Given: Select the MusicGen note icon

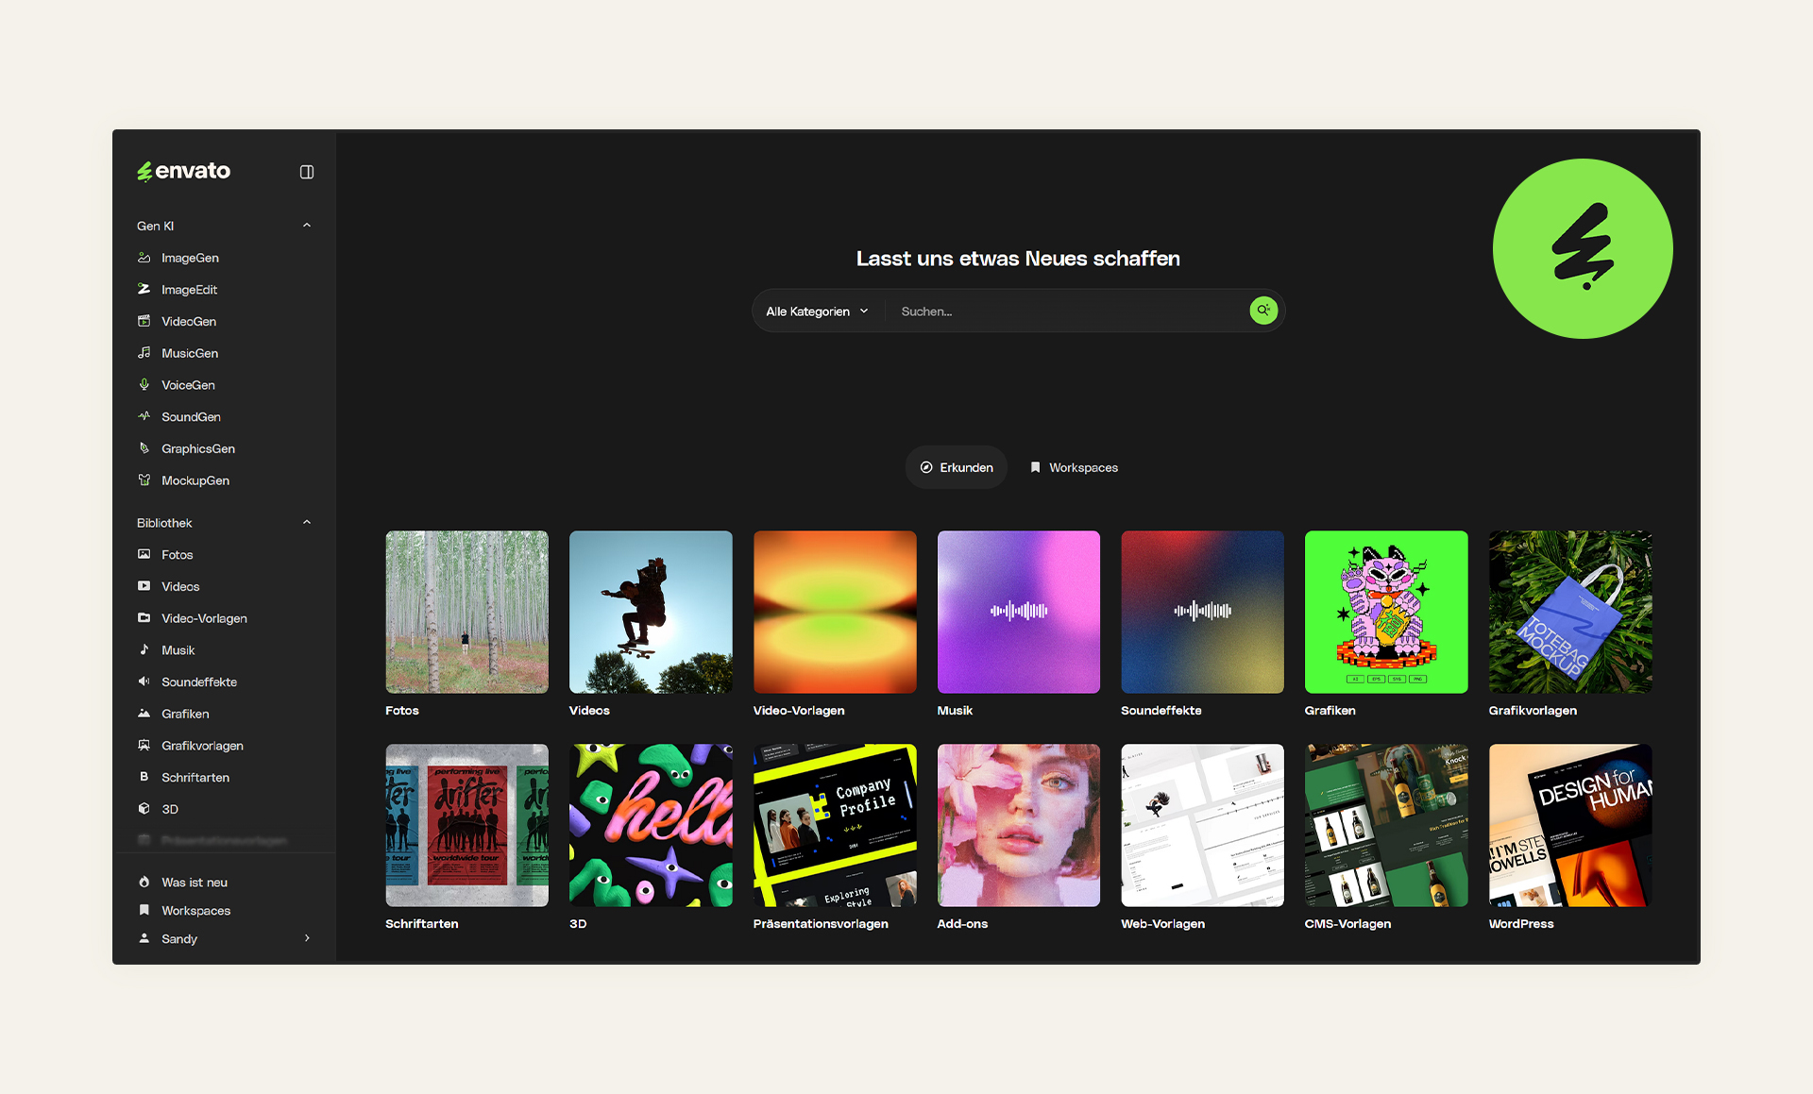Looking at the screenshot, I should coord(144,353).
